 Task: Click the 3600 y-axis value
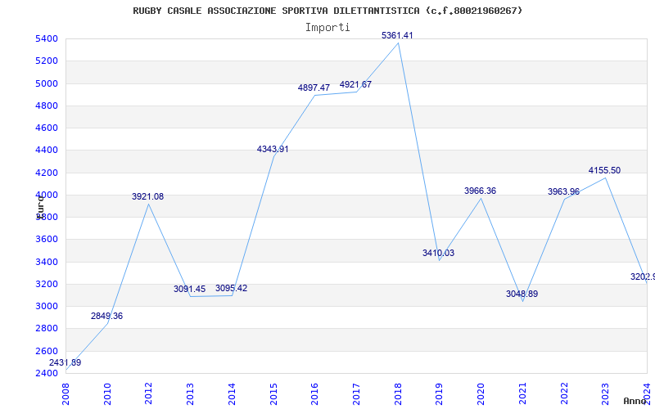46,240
